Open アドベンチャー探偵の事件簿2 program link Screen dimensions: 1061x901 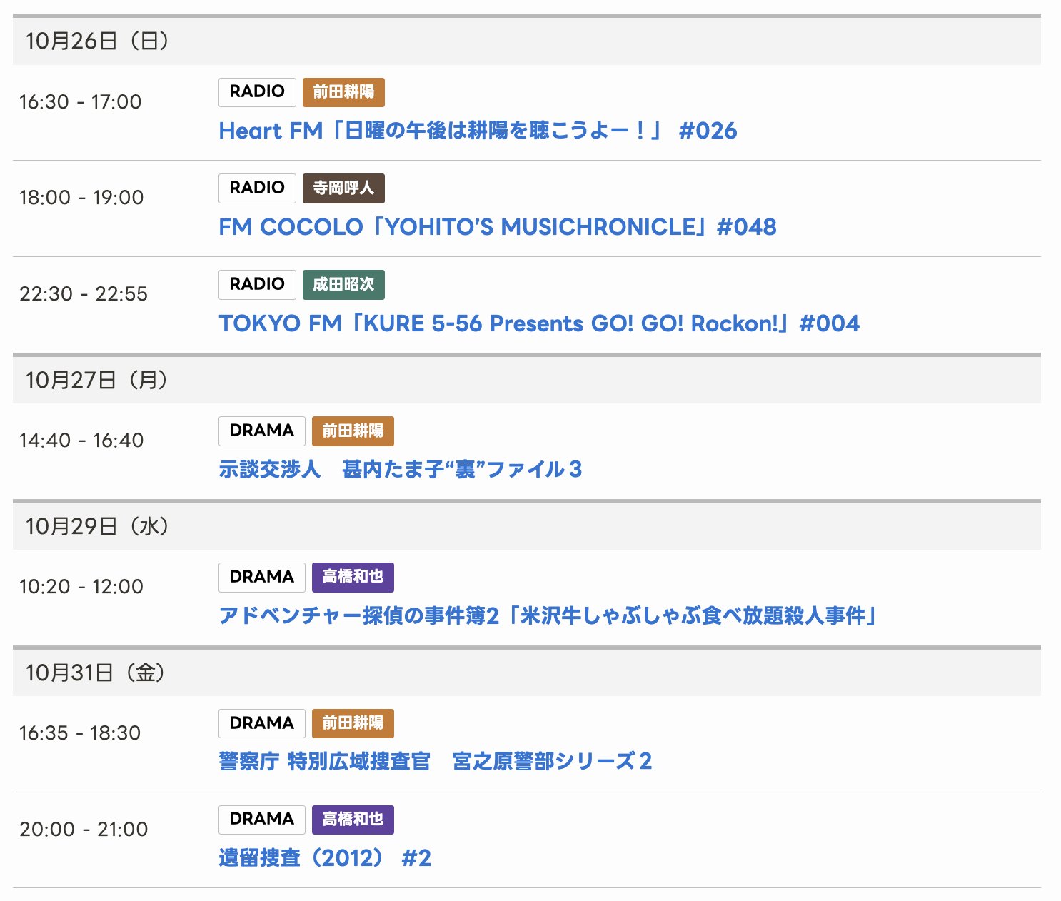click(x=547, y=615)
